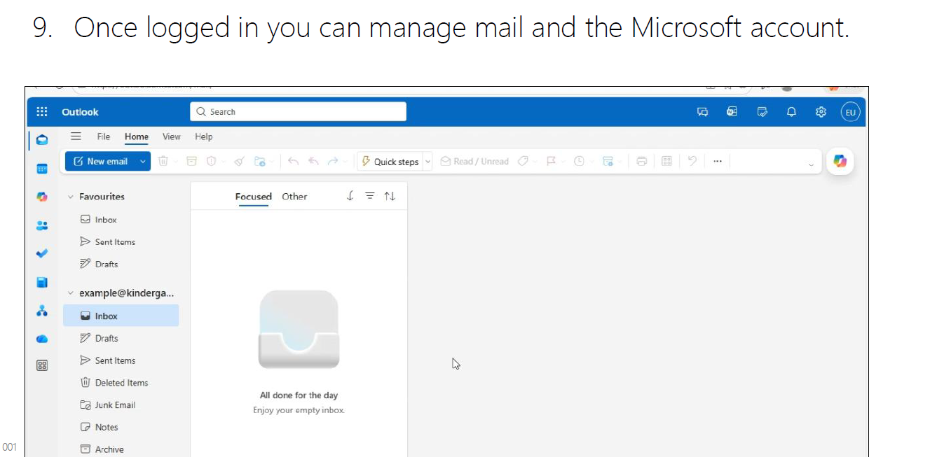This screenshot has width=930, height=457.
Task: Switch to the Other inbox tab
Action: click(294, 197)
